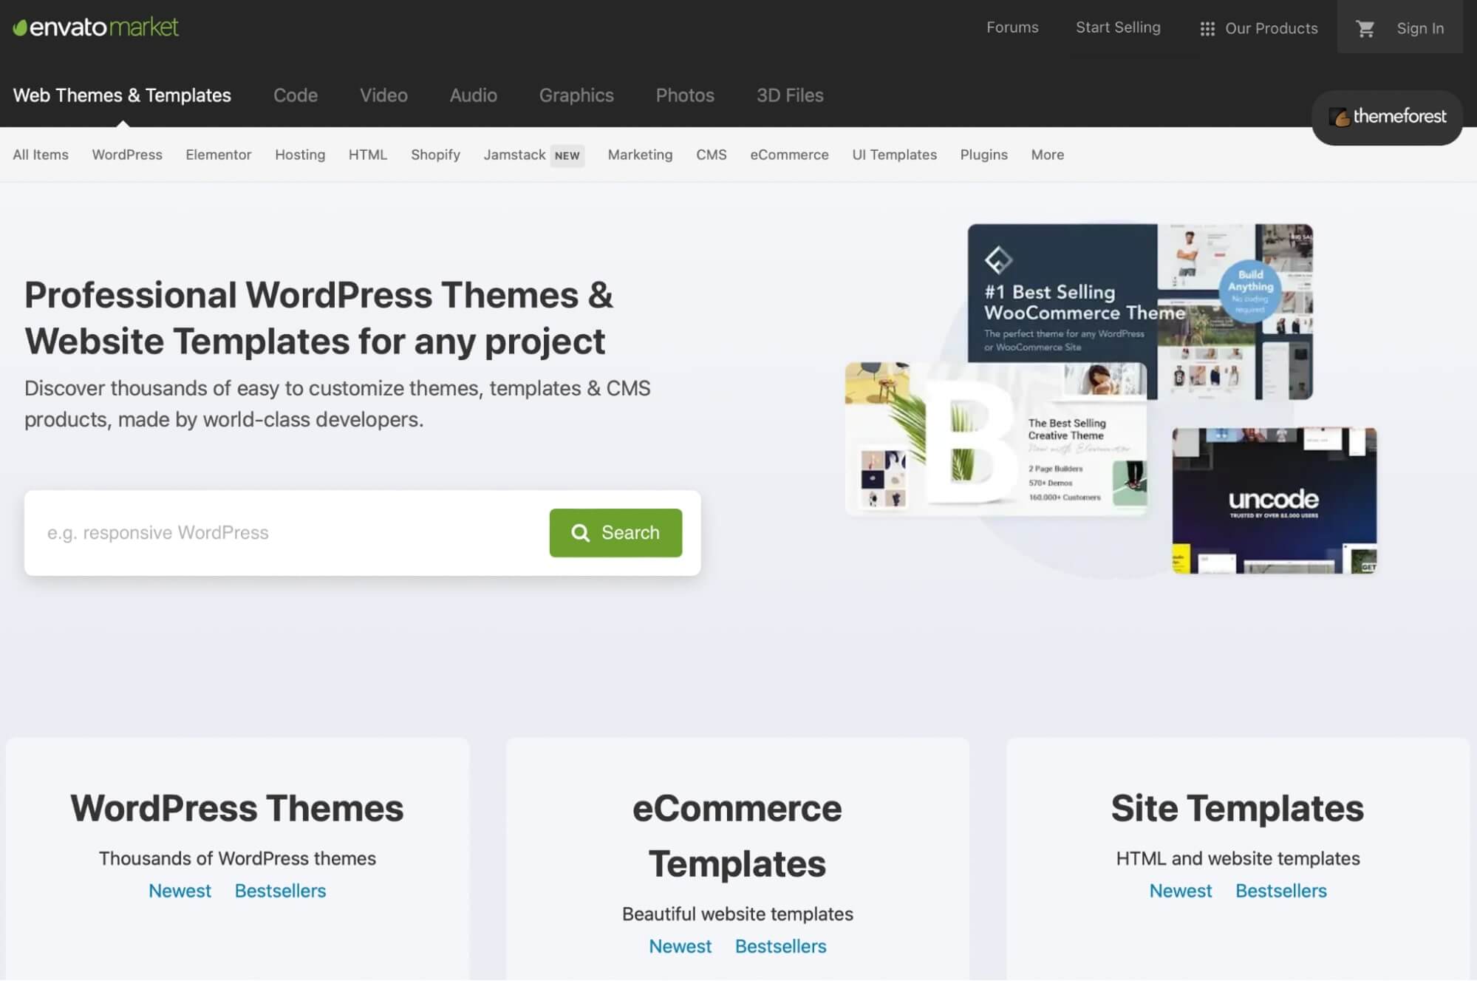Switch to the Photos category

(685, 95)
